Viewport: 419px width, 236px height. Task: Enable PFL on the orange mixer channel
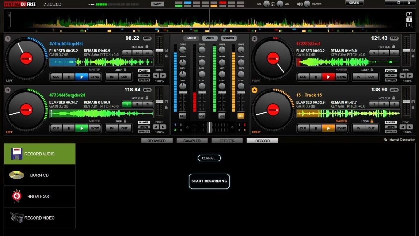(241, 116)
